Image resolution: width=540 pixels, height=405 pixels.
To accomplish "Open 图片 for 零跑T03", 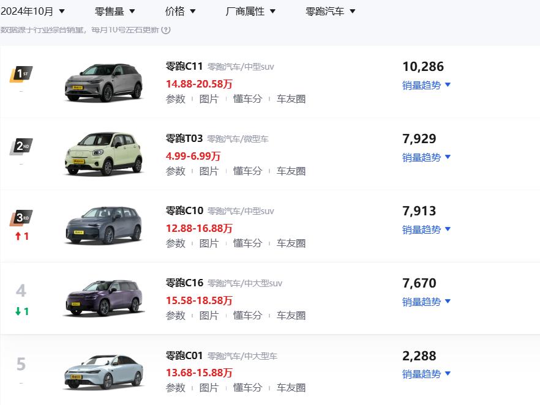I will click(209, 171).
